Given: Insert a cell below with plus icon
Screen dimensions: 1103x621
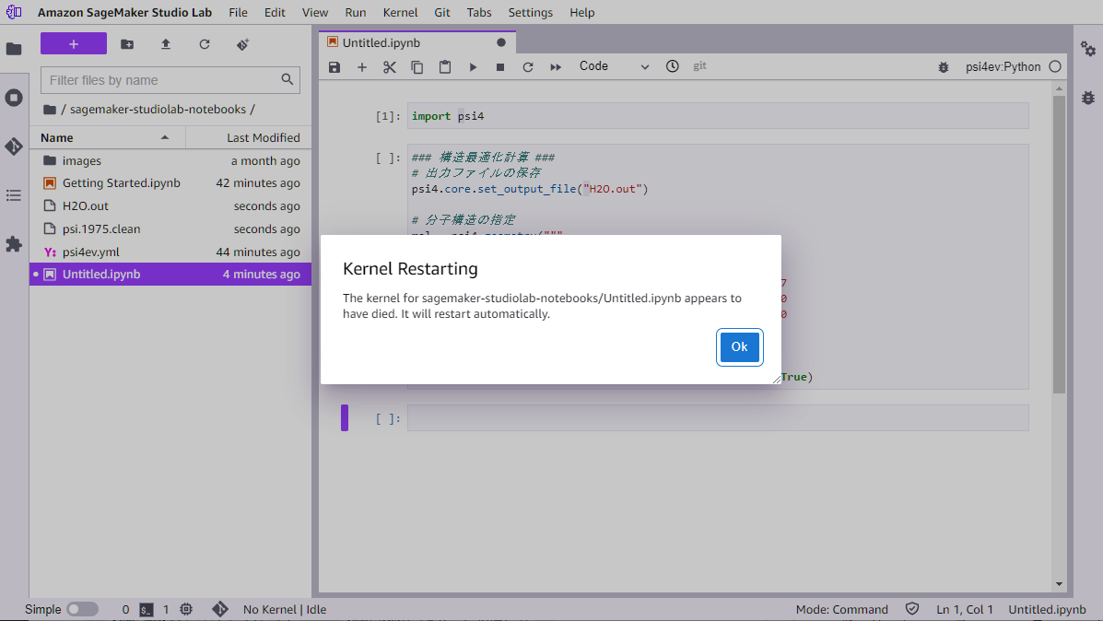Looking at the screenshot, I should pyautogui.click(x=361, y=67).
